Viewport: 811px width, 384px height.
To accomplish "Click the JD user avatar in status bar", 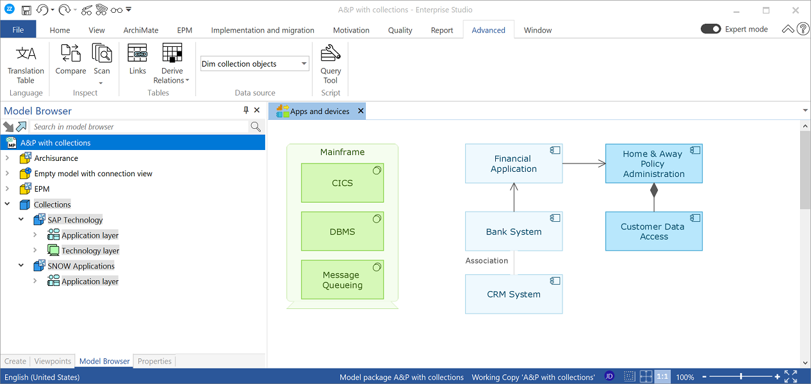I will pos(609,377).
